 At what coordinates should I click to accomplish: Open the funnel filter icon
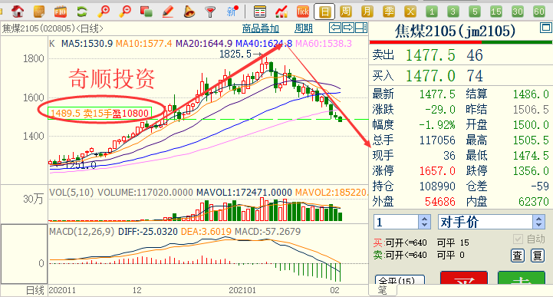pos(210,12)
